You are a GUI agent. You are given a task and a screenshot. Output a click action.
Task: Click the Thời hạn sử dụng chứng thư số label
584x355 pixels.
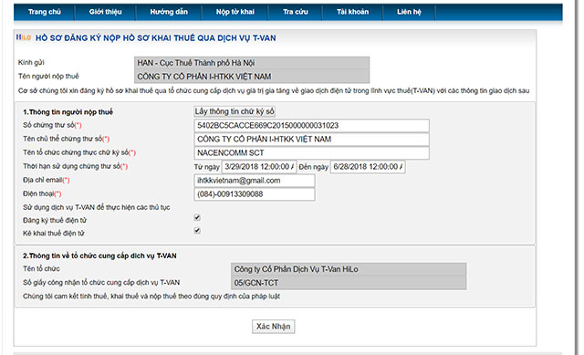(x=75, y=166)
